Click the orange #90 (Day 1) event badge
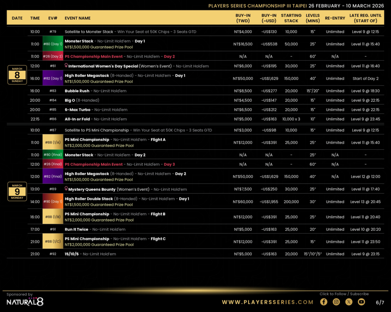391x312 pixels. coord(52,202)
